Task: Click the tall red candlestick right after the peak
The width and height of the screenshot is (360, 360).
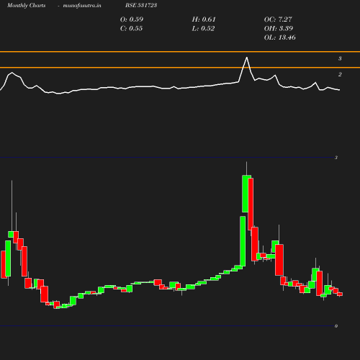Action: click(251, 204)
